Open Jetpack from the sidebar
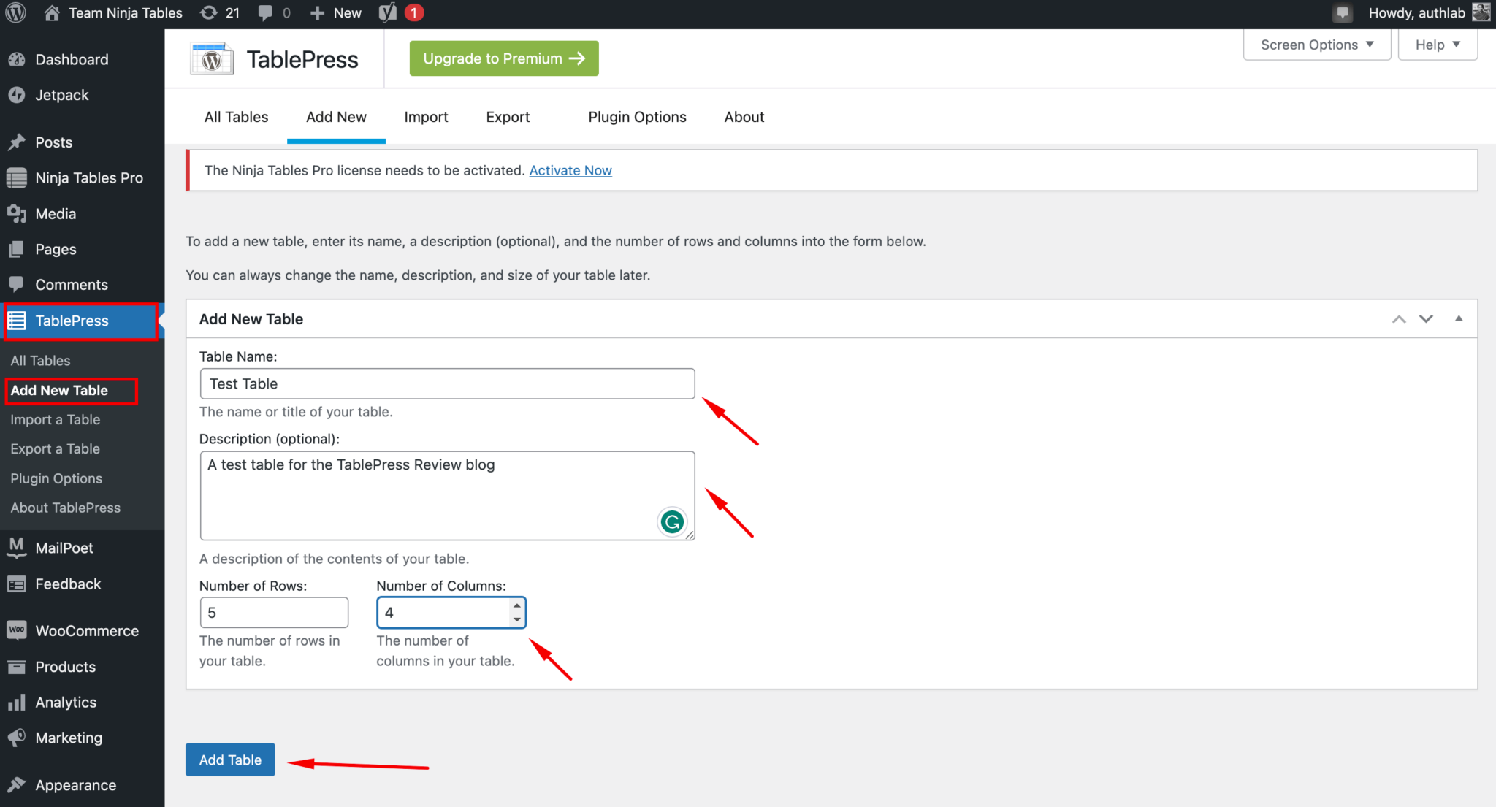Viewport: 1496px width, 807px height. click(x=61, y=95)
